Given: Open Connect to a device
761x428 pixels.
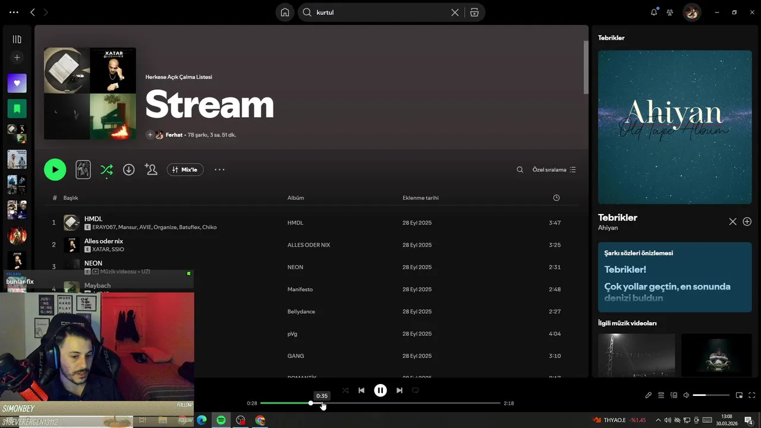Looking at the screenshot, I should 674,395.
